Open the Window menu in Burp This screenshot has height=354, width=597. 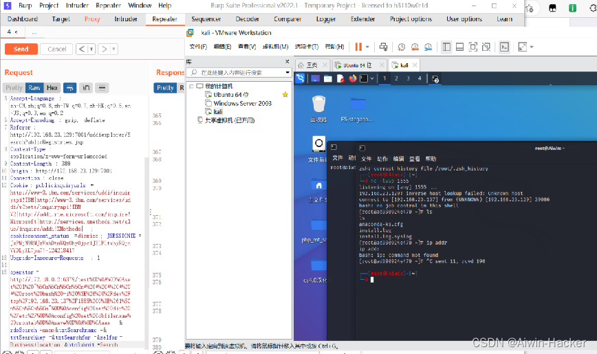coord(140,5)
